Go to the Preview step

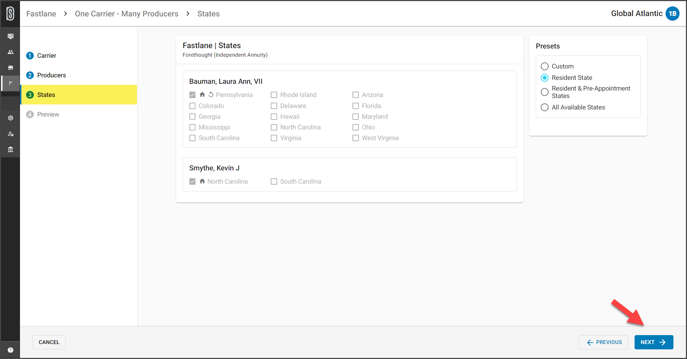(78, 114)
